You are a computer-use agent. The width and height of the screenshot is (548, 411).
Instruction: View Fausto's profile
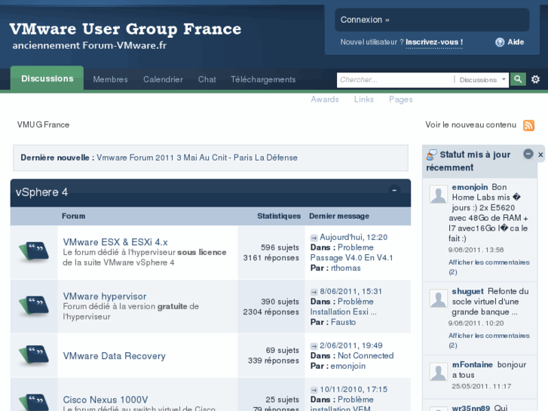click(343, 322)
